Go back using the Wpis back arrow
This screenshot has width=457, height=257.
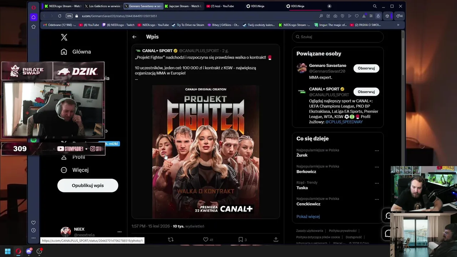[134, 37]
